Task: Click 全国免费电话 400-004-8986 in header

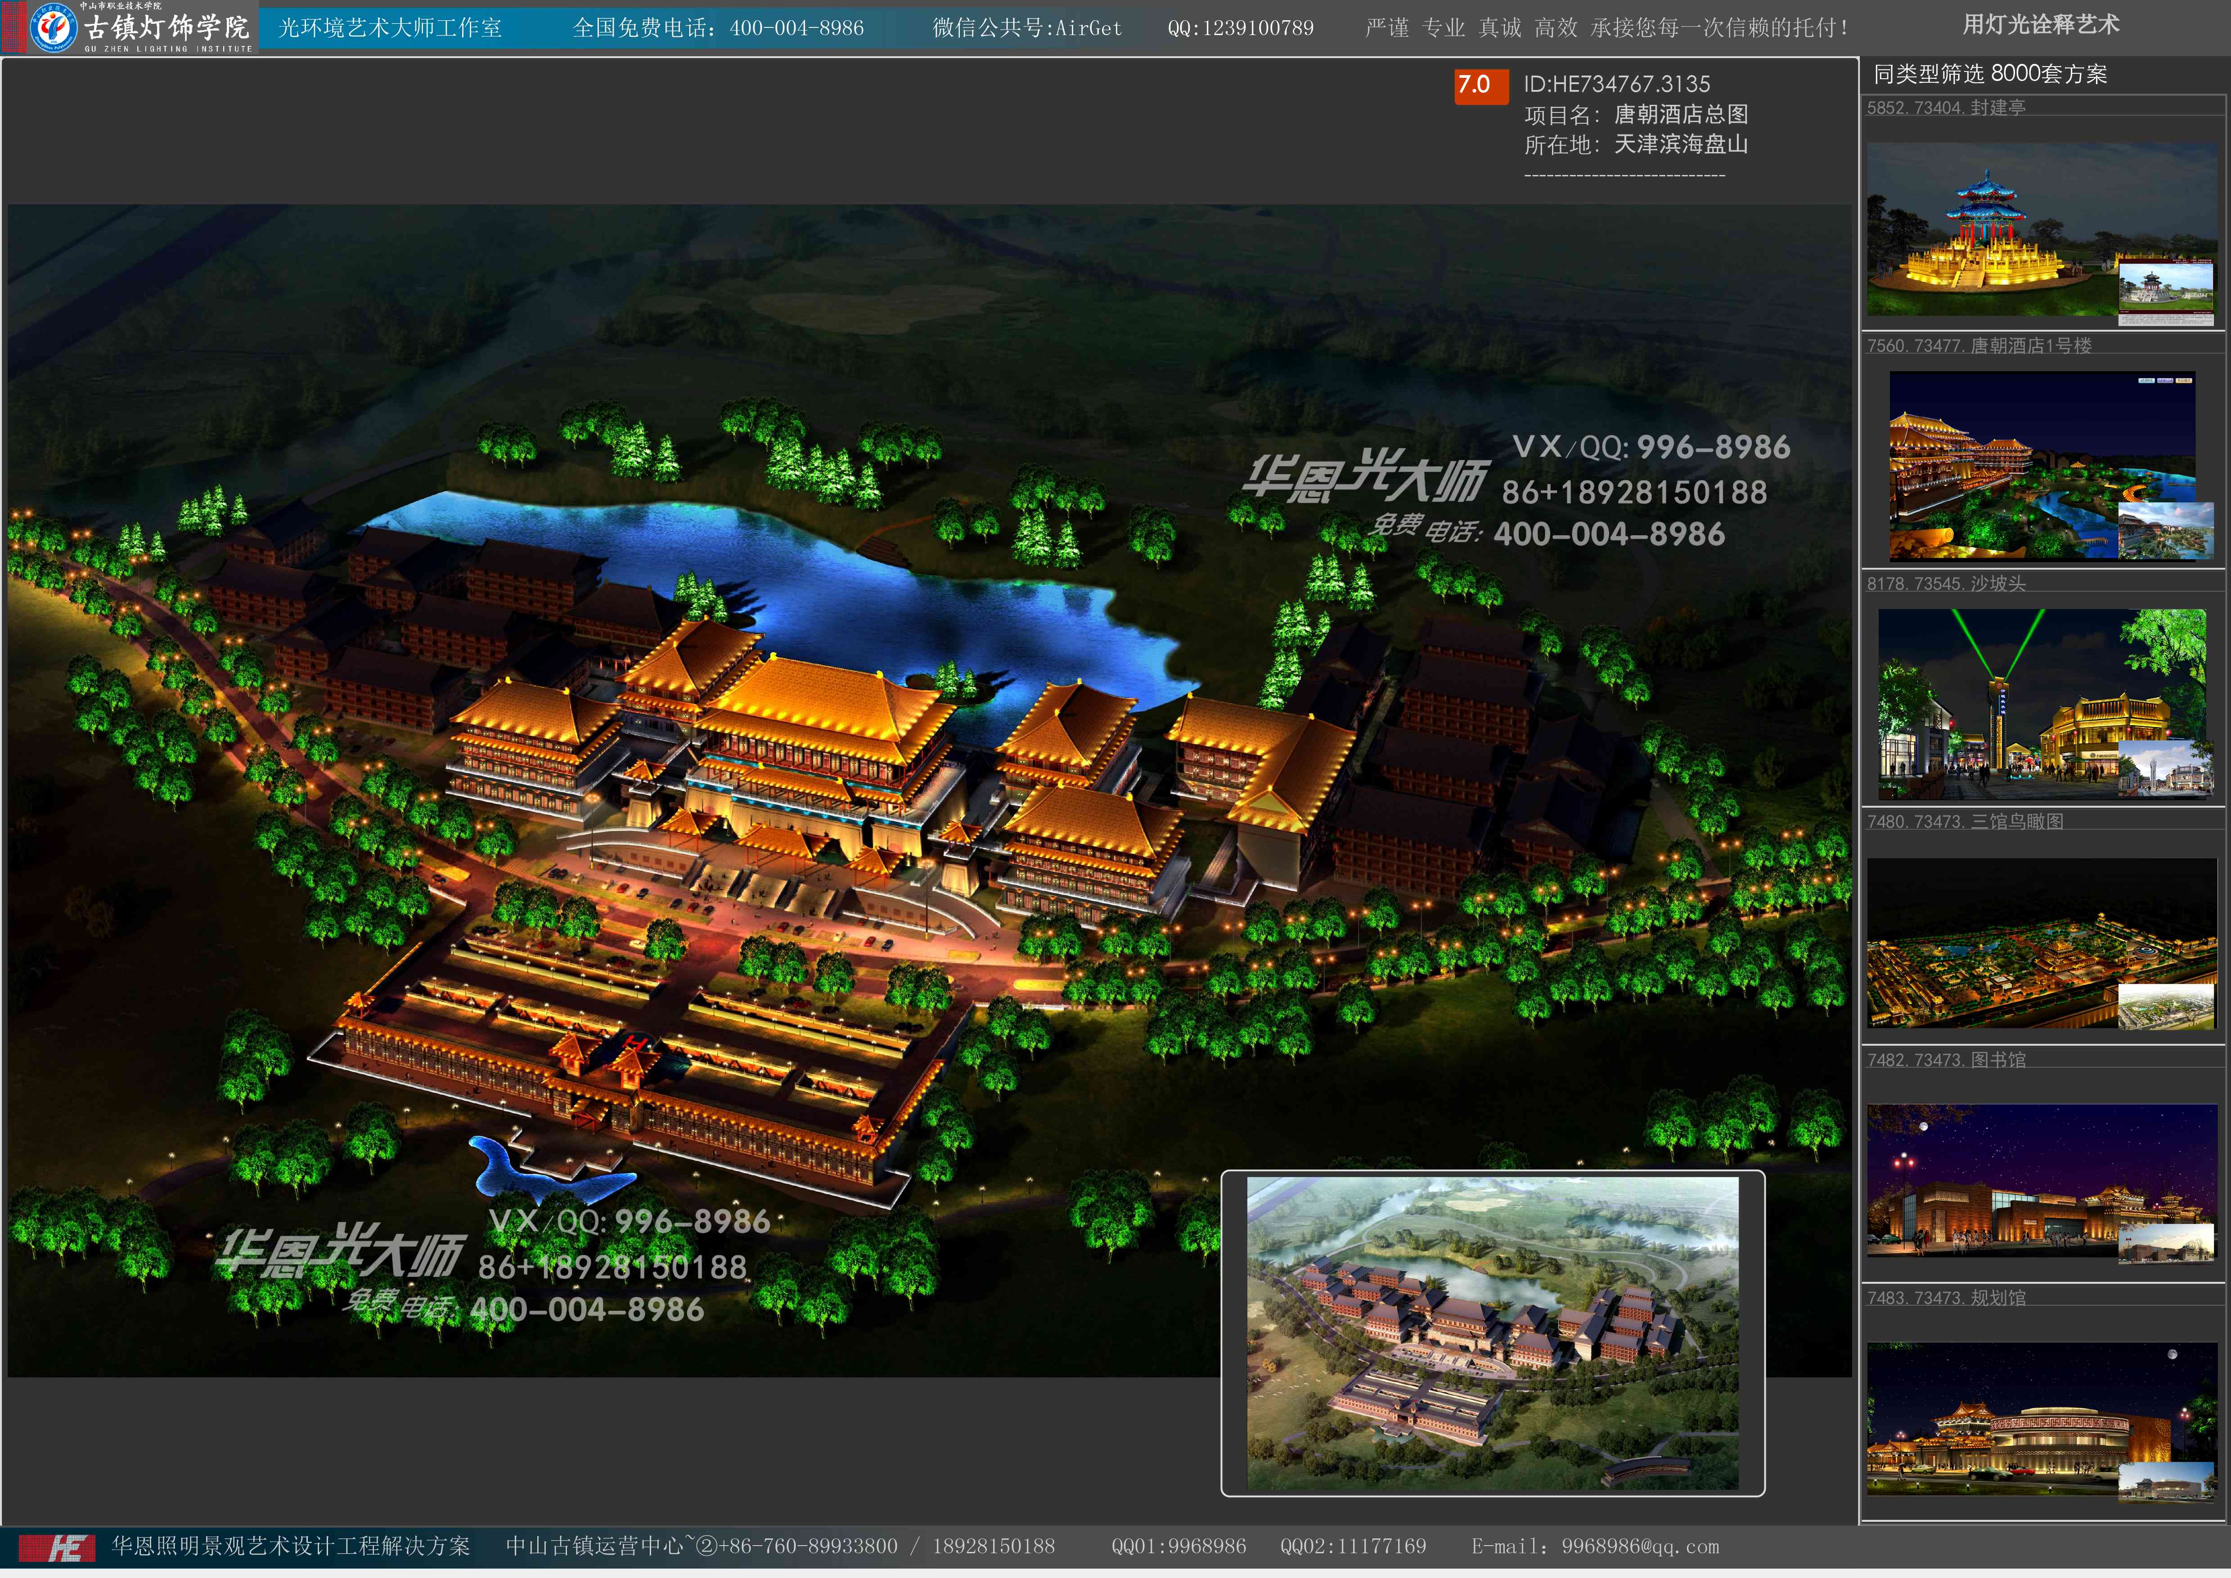Action: (717, 28)
